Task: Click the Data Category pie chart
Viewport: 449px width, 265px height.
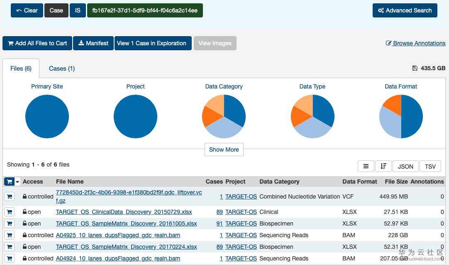Action: [224, 116]
